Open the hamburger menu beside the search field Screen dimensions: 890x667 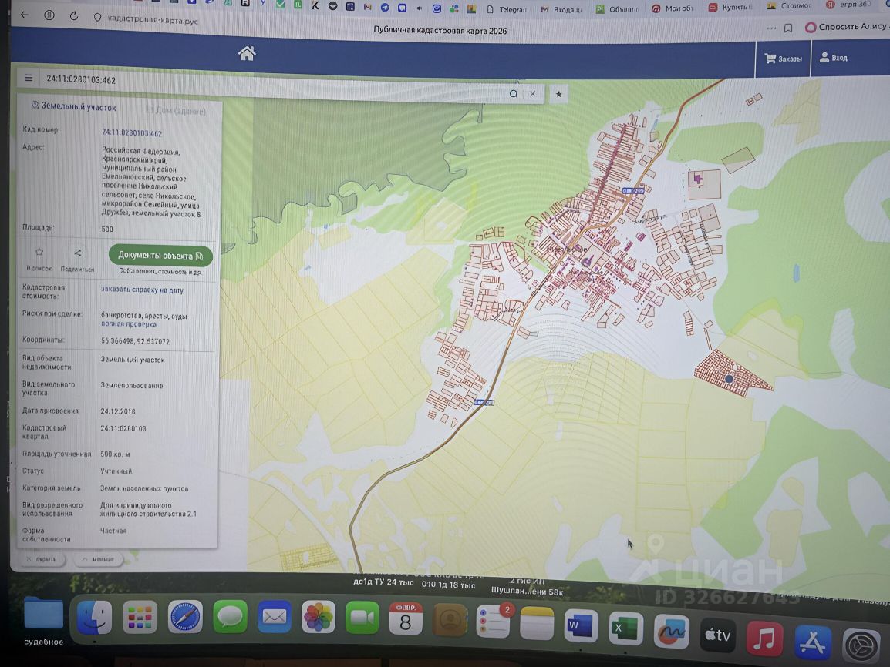click(29, 78)
